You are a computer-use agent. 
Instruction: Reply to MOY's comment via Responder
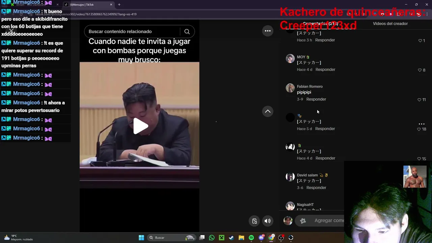coord(325,70)
